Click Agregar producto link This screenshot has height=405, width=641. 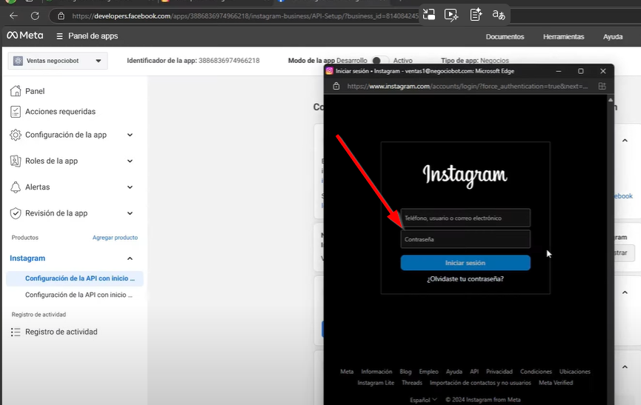pos(115,238)
